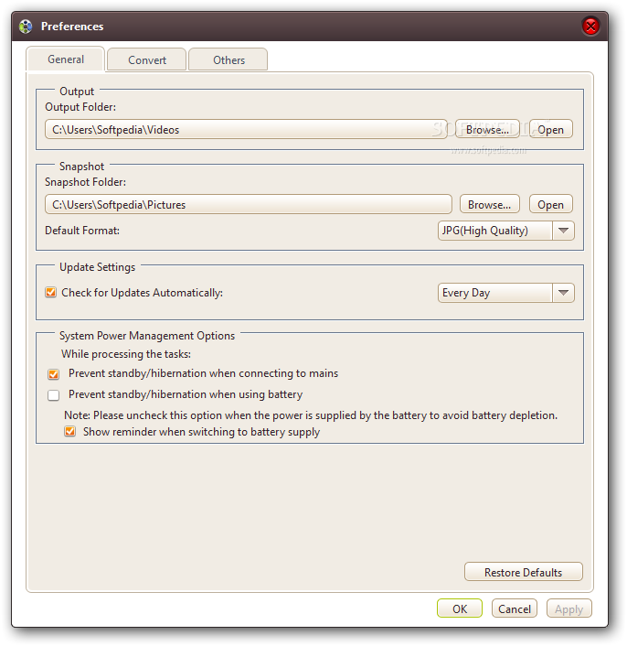Click the Apply button
The width and height of the screenshot is (627, 646).
pyautogui.click(x=569, y=608)
